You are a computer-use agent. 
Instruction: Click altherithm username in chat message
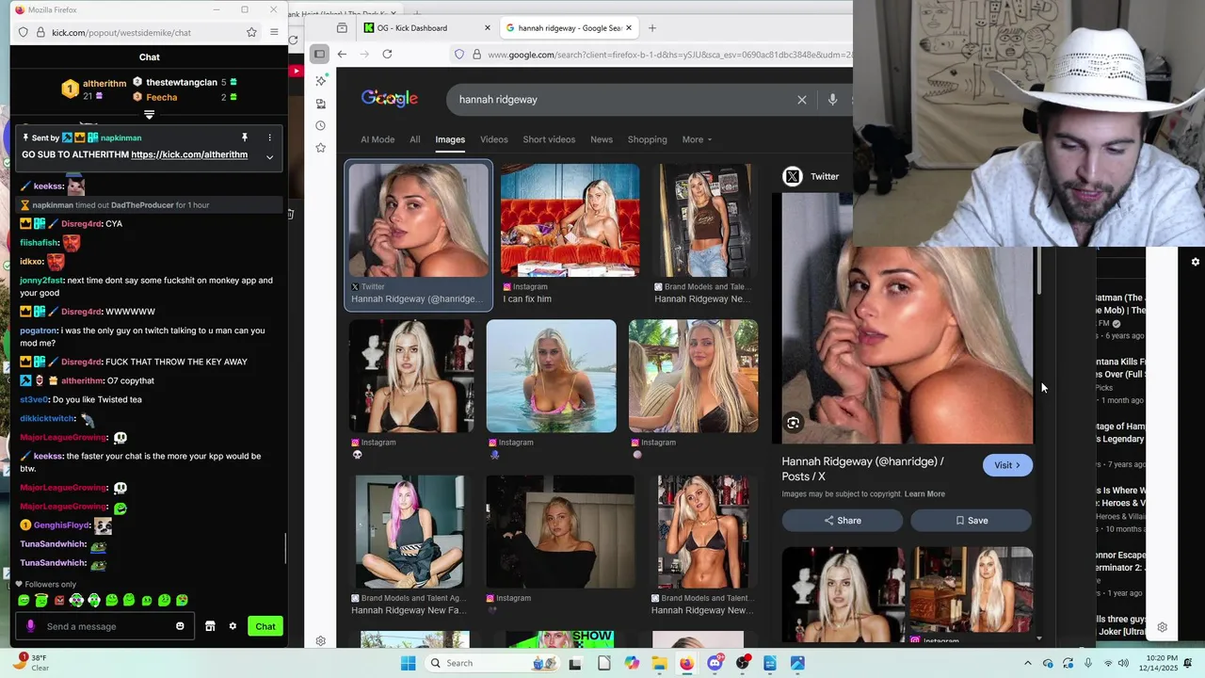pos(82,380)
